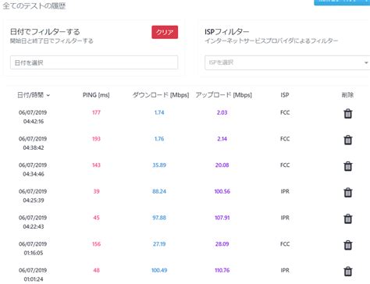Select ping value 156
The width and height of the screenshot is (370, 284).
pos(96,244)
